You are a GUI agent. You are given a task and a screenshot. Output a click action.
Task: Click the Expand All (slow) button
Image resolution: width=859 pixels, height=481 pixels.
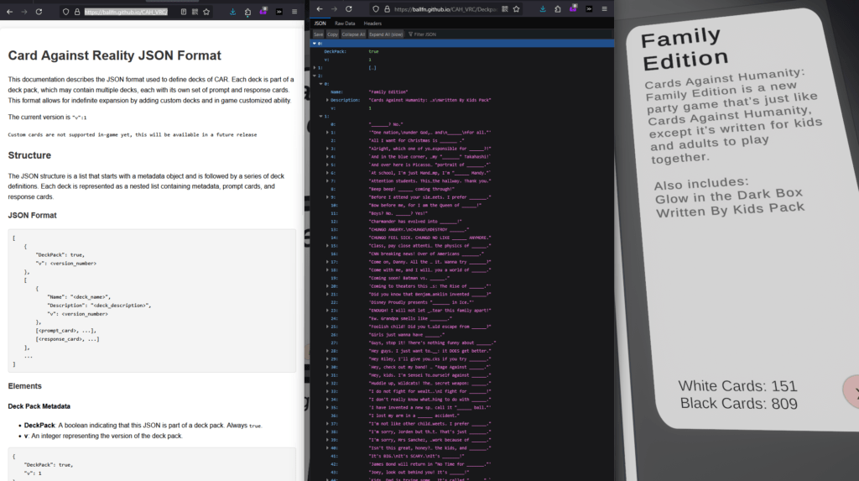(385, 34)
